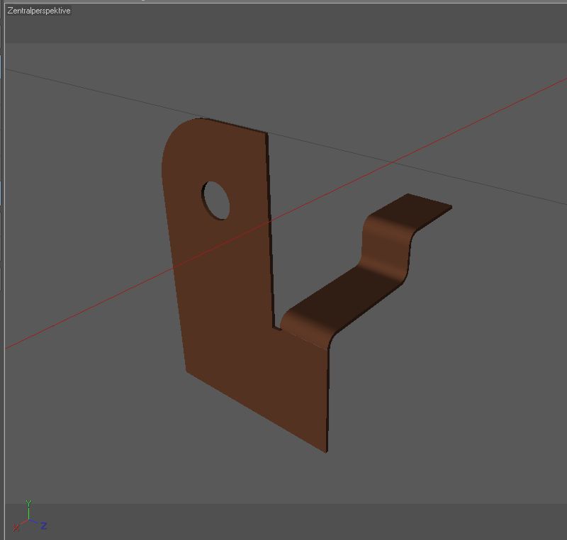Click the XYZ axis orientation gizmo
This screenshot has height=540, width=567.
click(x=30, y=517)
